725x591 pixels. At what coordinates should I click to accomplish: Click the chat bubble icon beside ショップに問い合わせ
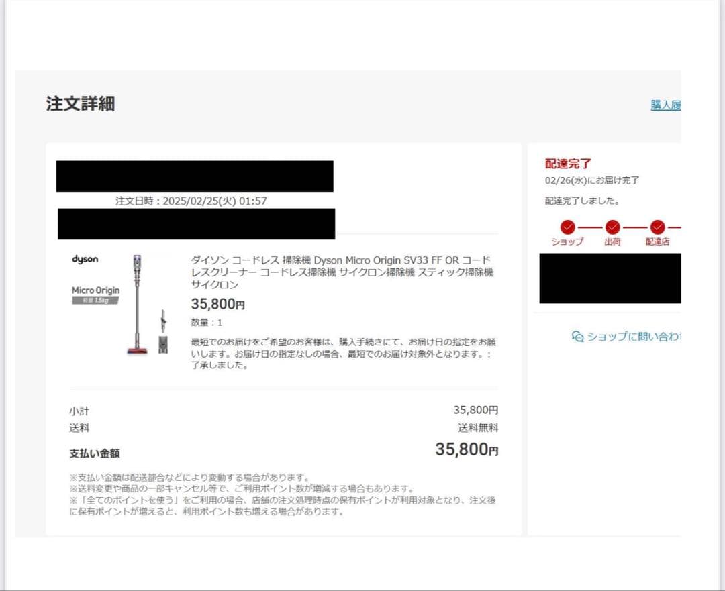click(x=576, y=337)
